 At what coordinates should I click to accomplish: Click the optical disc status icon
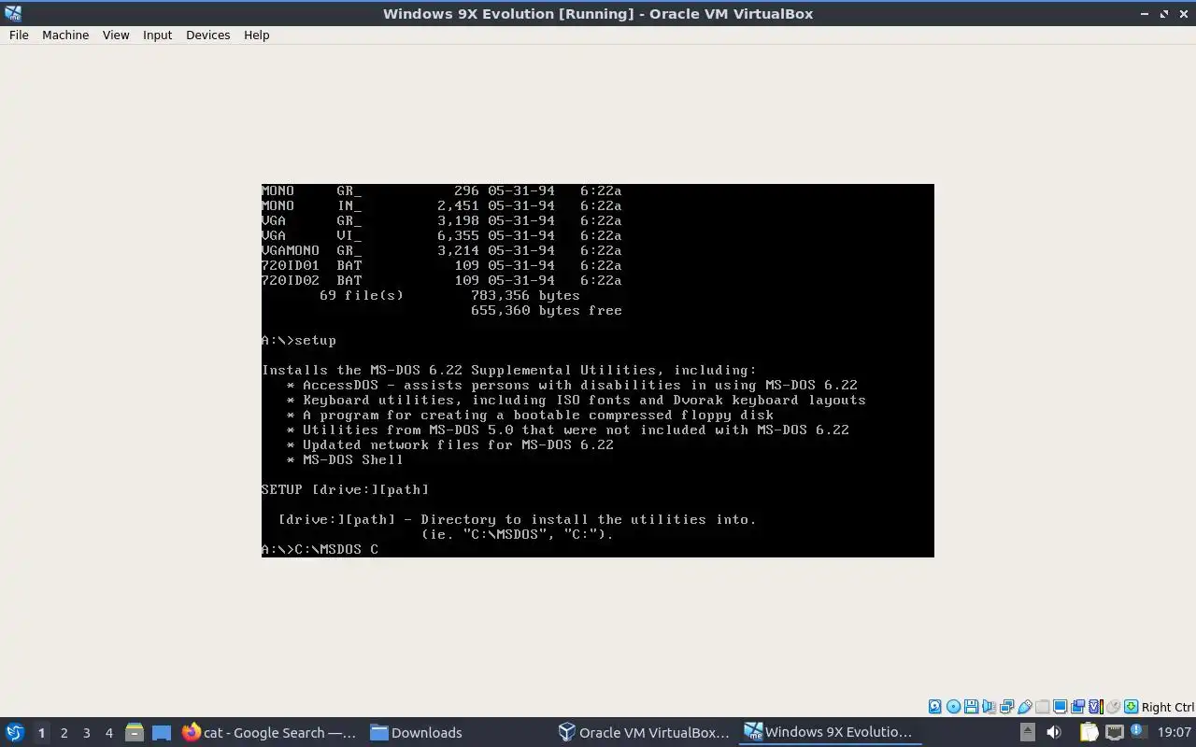(x=953, y=707)
